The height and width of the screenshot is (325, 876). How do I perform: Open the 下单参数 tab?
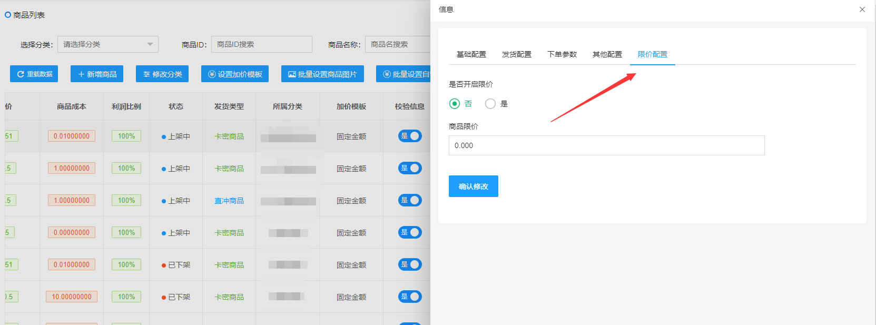(562, 54)
